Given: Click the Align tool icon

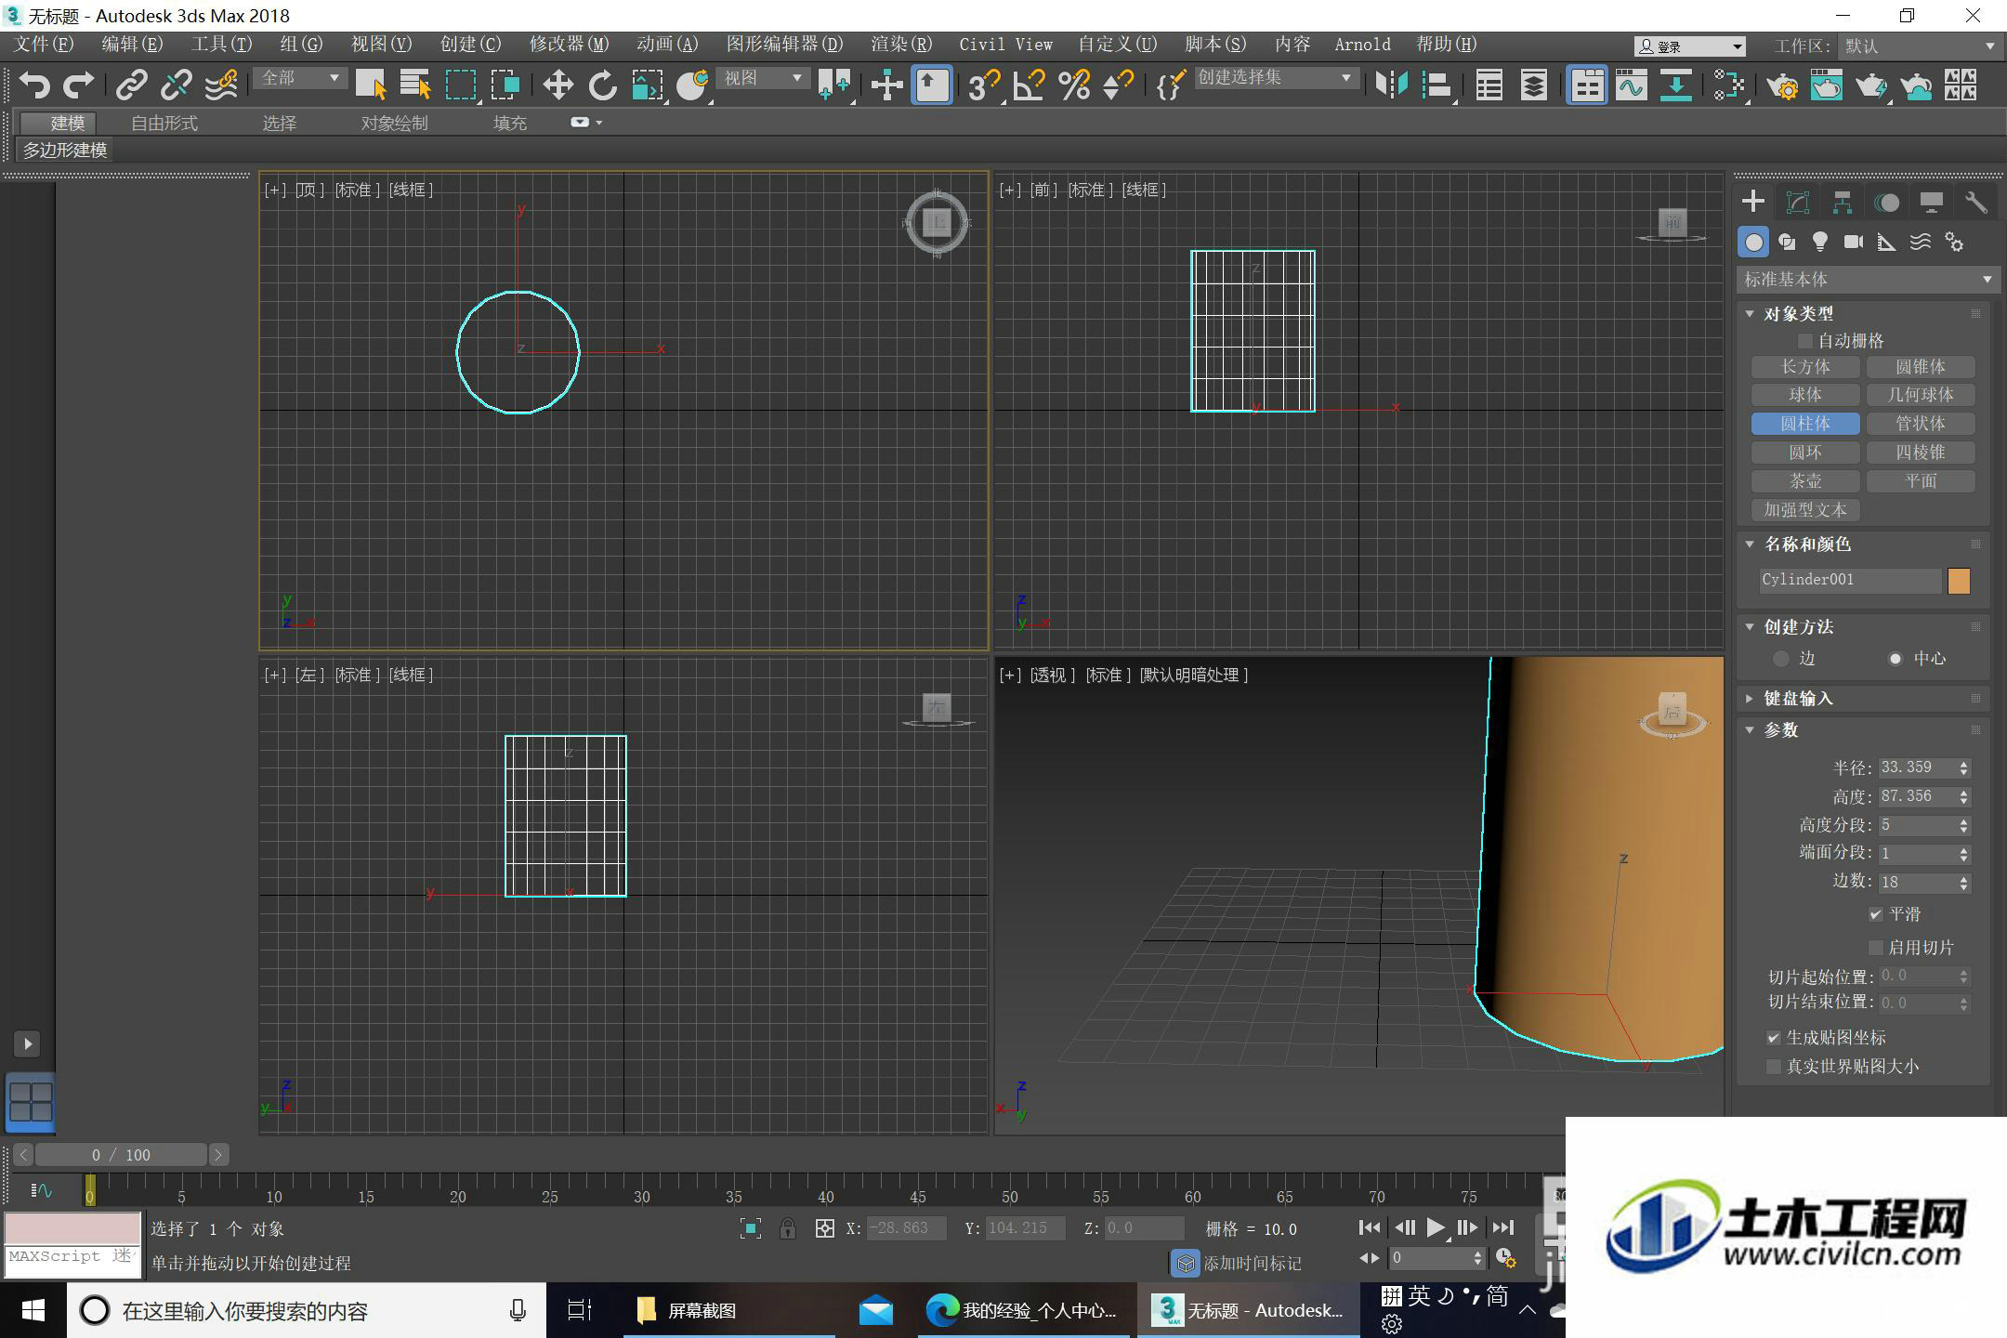Looking at the screenshot, I should point(1436,85).
